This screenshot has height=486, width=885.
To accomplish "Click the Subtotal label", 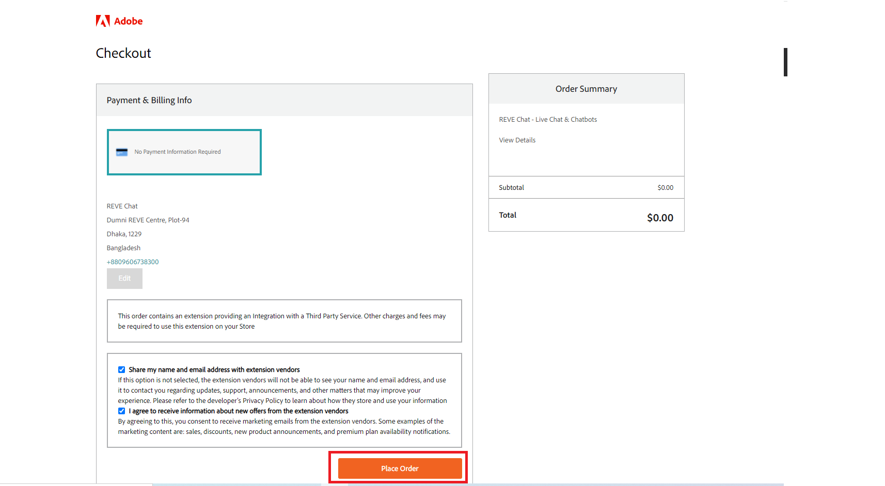I will pos(511,188).
